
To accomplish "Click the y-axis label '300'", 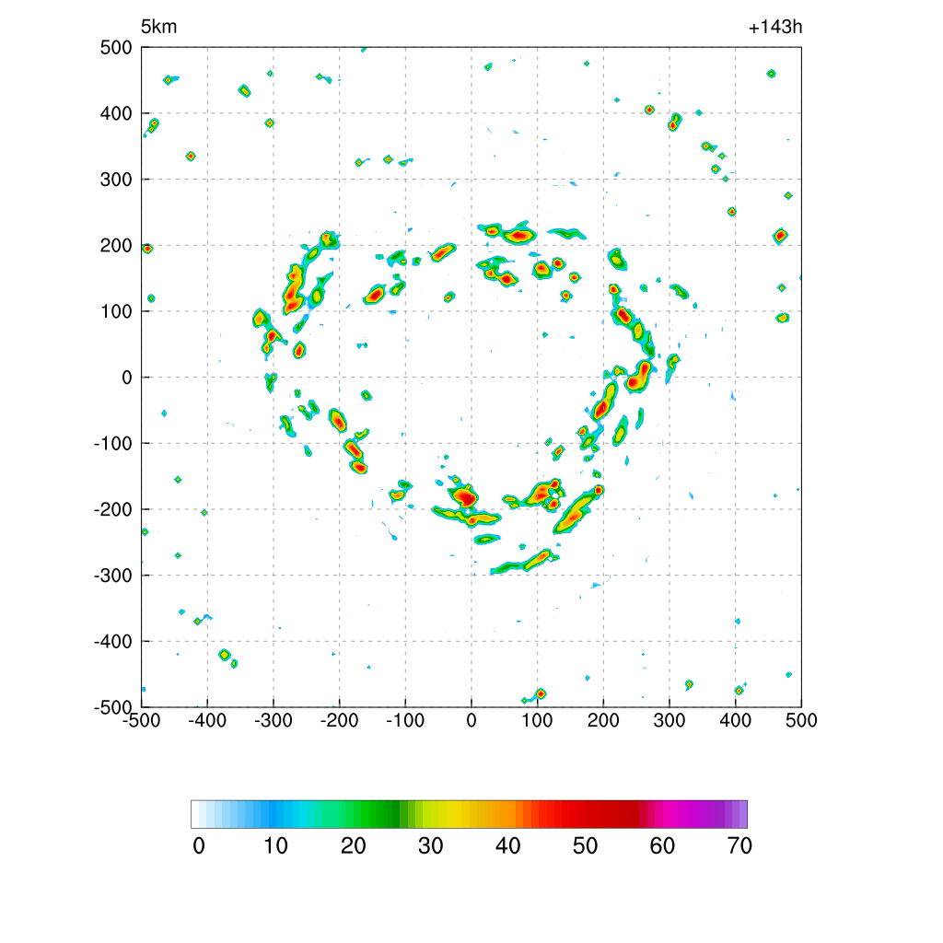I will [x=116, y=180].
